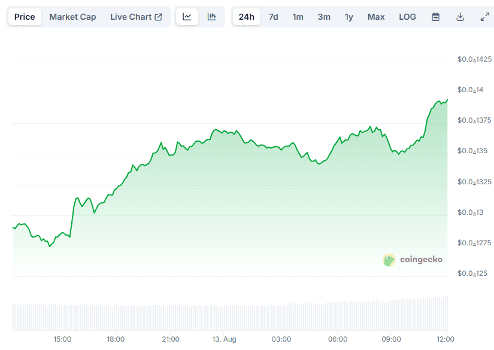Display the Max time range

coord(376,17)
